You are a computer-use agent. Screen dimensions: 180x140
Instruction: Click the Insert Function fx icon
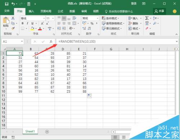click(x=51, y=42)
